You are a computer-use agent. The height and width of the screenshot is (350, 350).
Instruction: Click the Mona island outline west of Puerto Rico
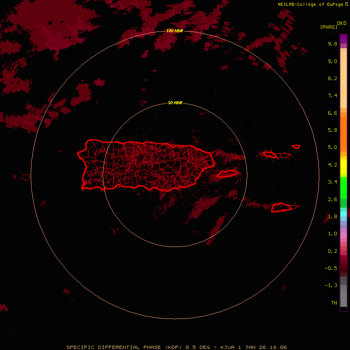[x=26, y=177]
